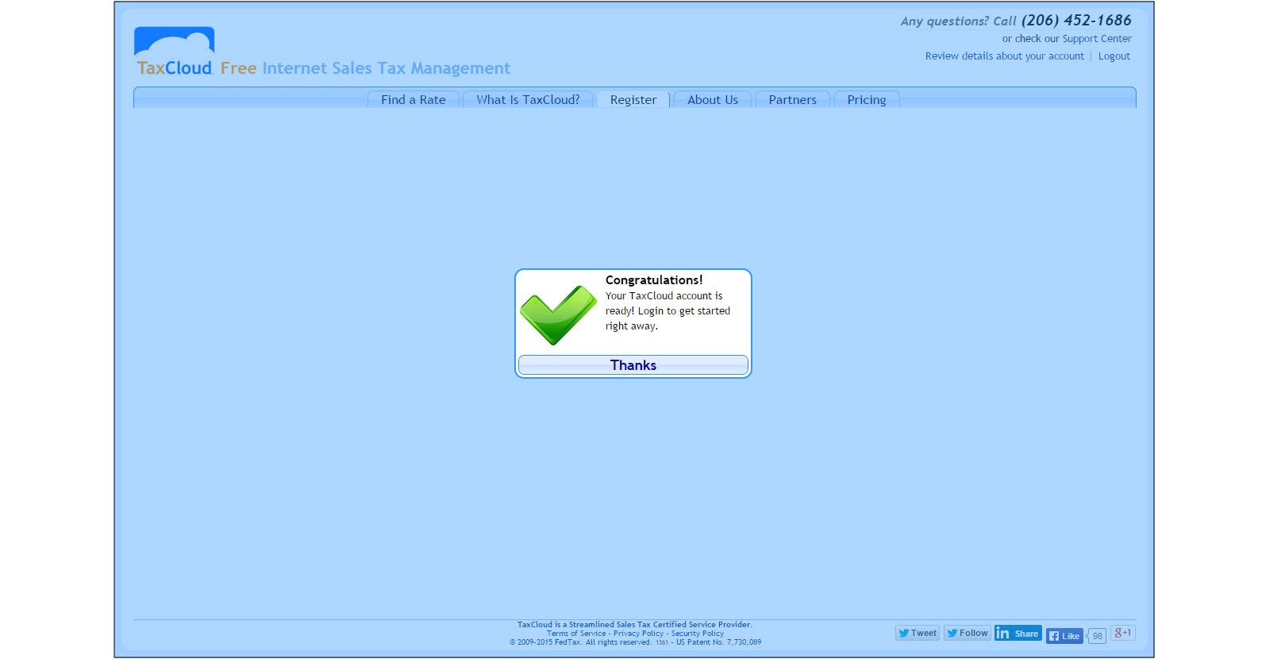Click the TaxCloud cloud logo

click(174, 51)
